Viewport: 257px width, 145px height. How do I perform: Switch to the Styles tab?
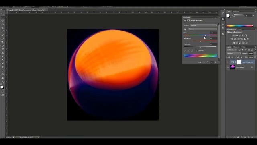tap(240, 29)
